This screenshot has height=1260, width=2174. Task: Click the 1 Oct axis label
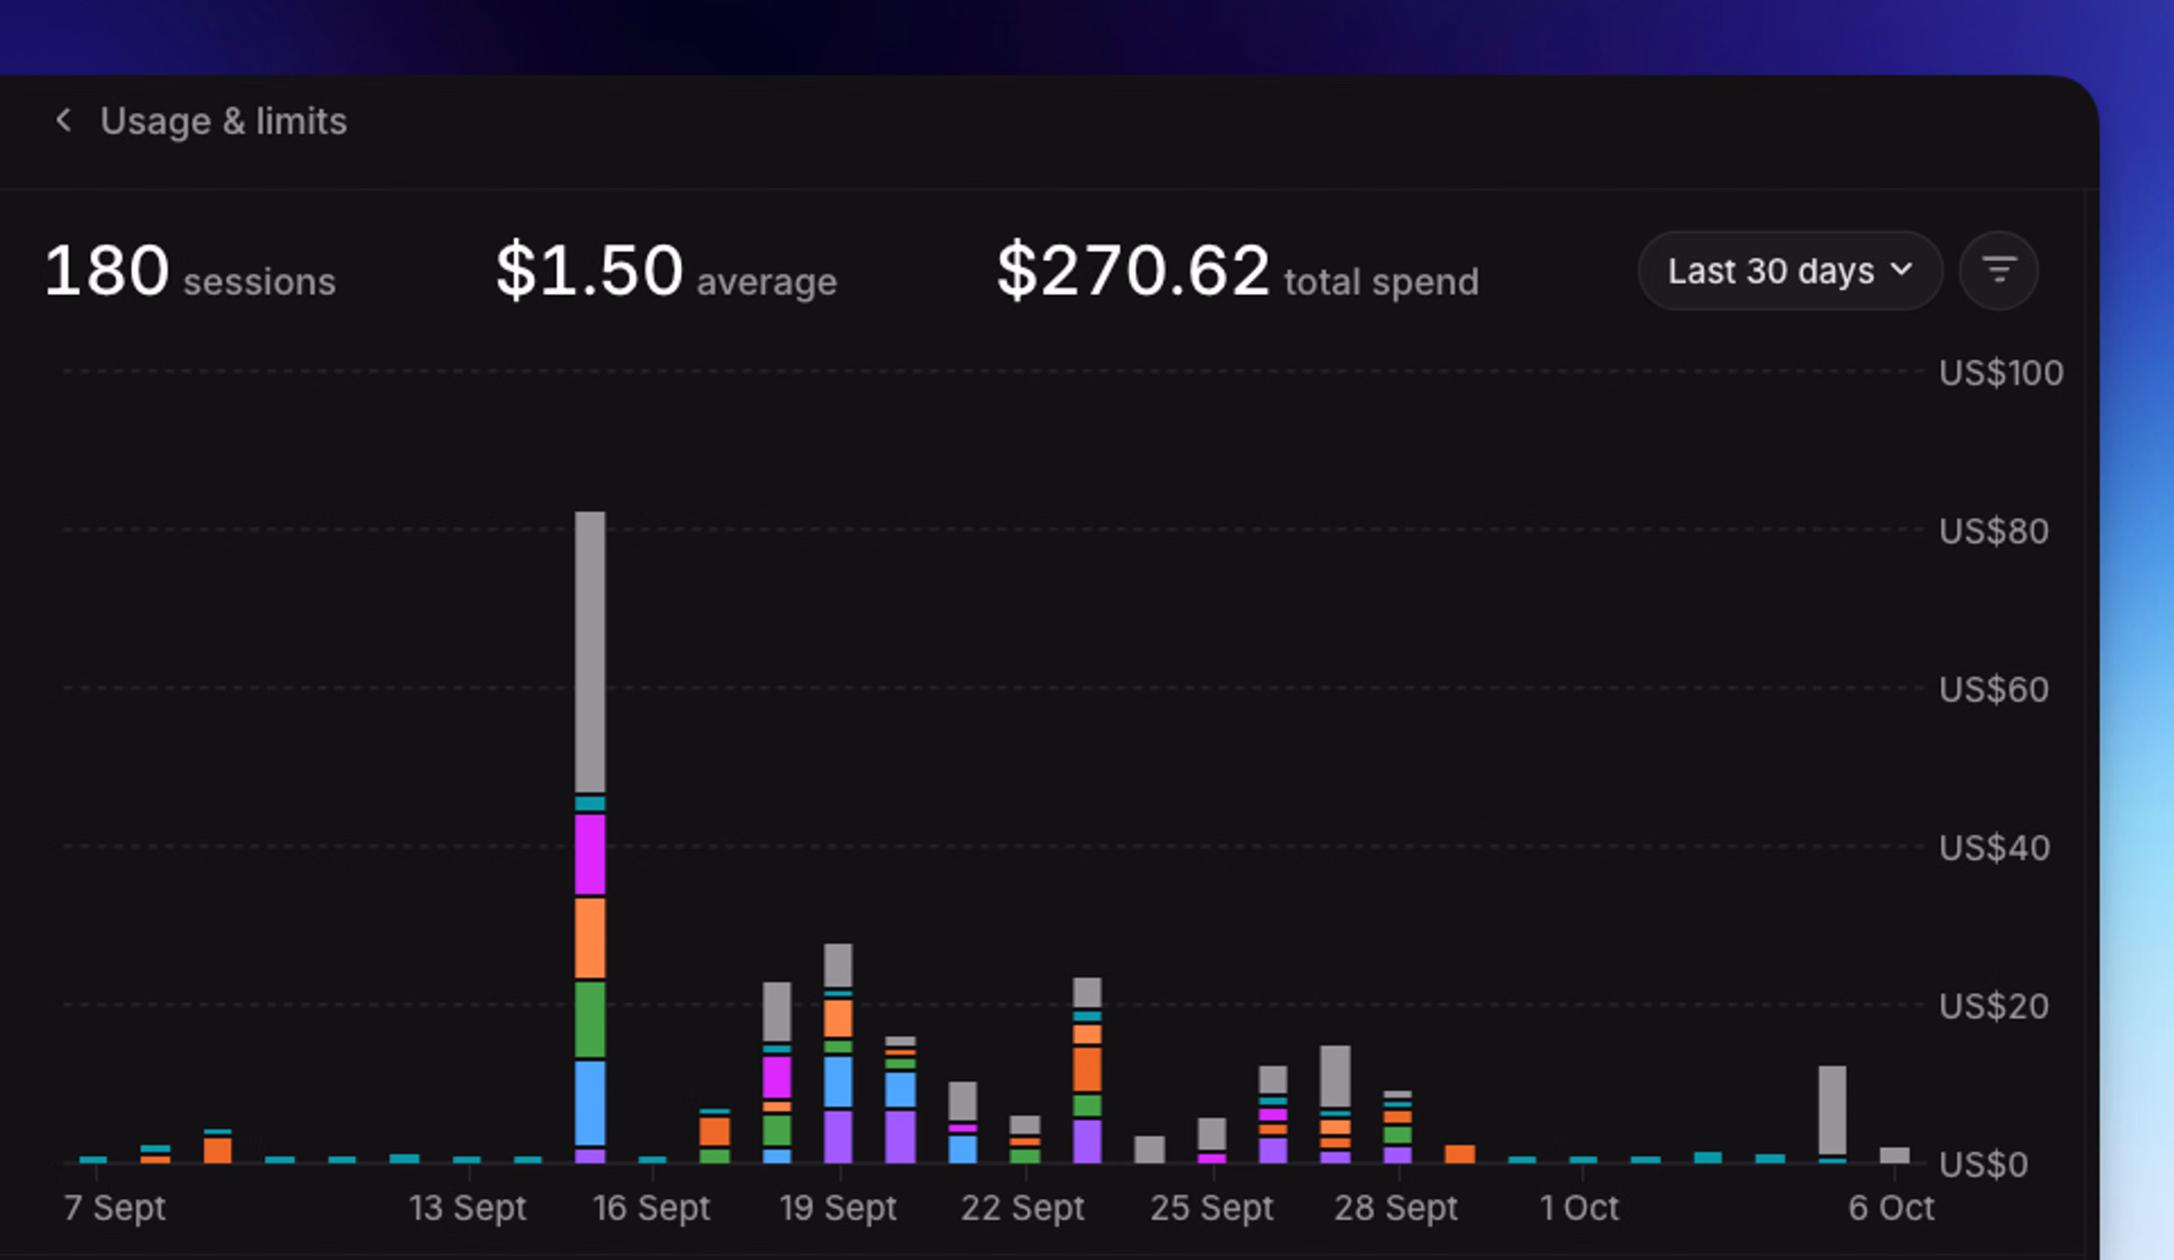pos(1580,1207)
